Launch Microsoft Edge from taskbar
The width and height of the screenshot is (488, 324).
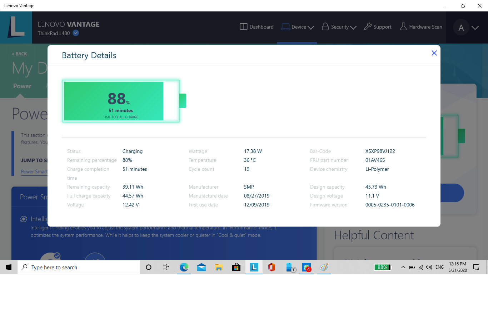(184, 267)
